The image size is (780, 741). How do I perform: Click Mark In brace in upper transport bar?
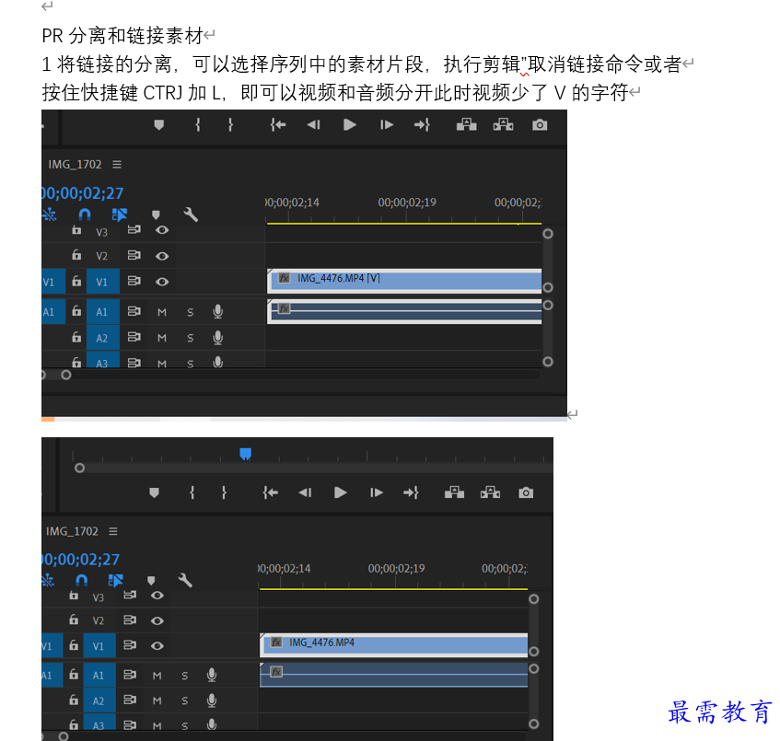click(x=198, y=125)
